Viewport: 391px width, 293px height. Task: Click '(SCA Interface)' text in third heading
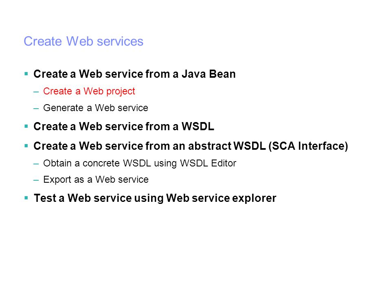(308, 146)
